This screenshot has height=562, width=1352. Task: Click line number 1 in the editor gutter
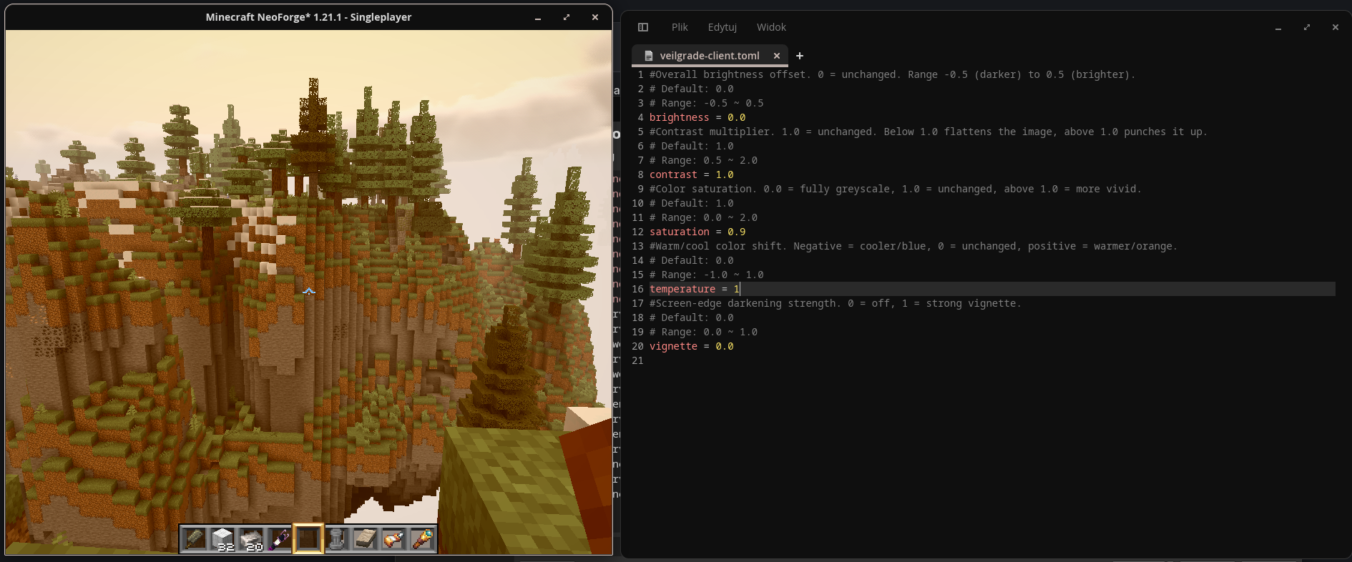[x=640, y=74]
